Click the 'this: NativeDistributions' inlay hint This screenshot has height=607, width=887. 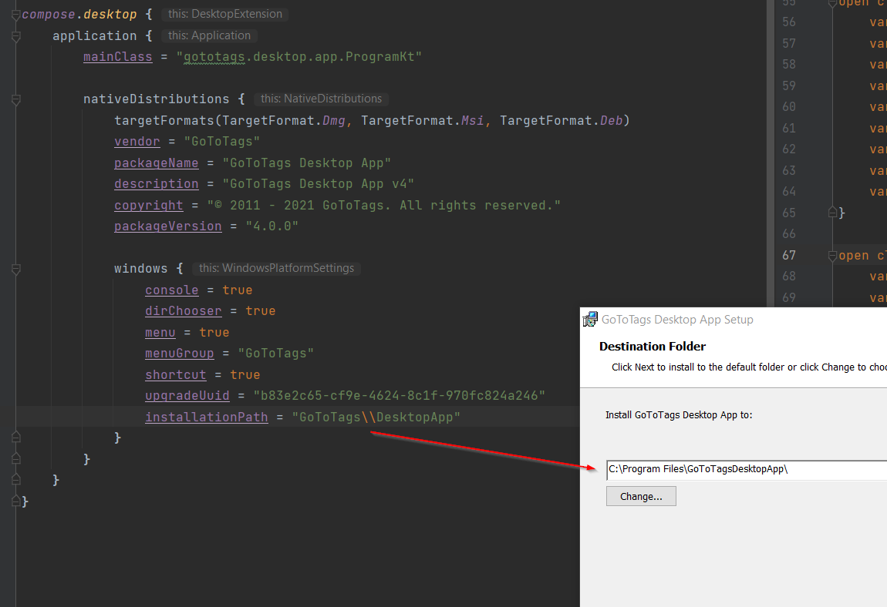[321, 99]
